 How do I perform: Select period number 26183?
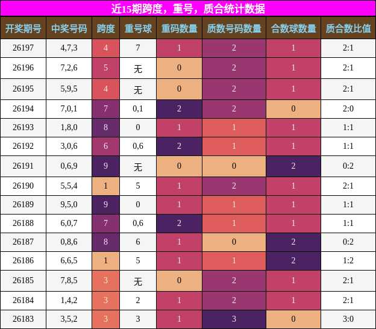pos(23,319)
